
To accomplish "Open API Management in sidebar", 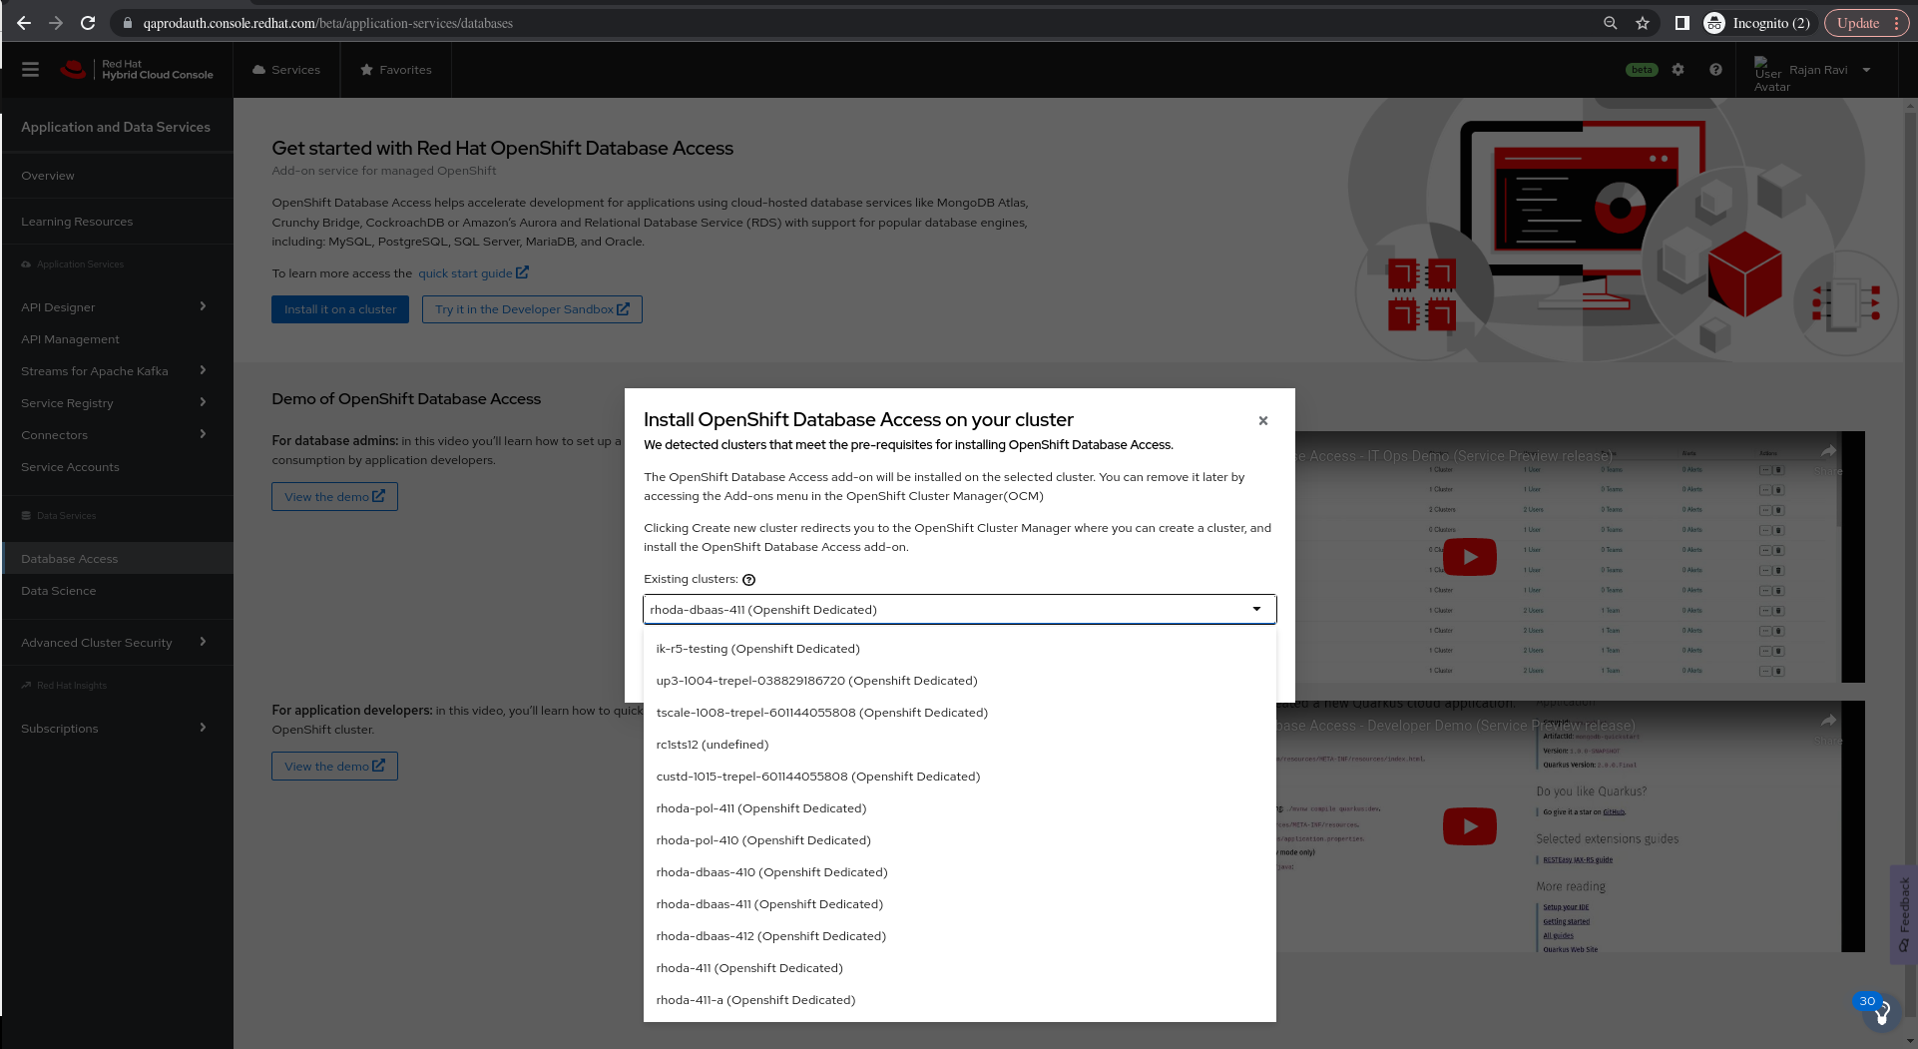I will pos(118,339).
